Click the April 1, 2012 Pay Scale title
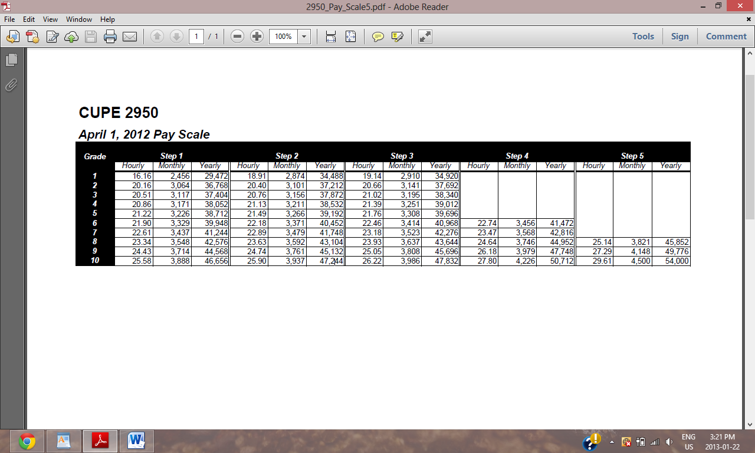 (144, 134)
